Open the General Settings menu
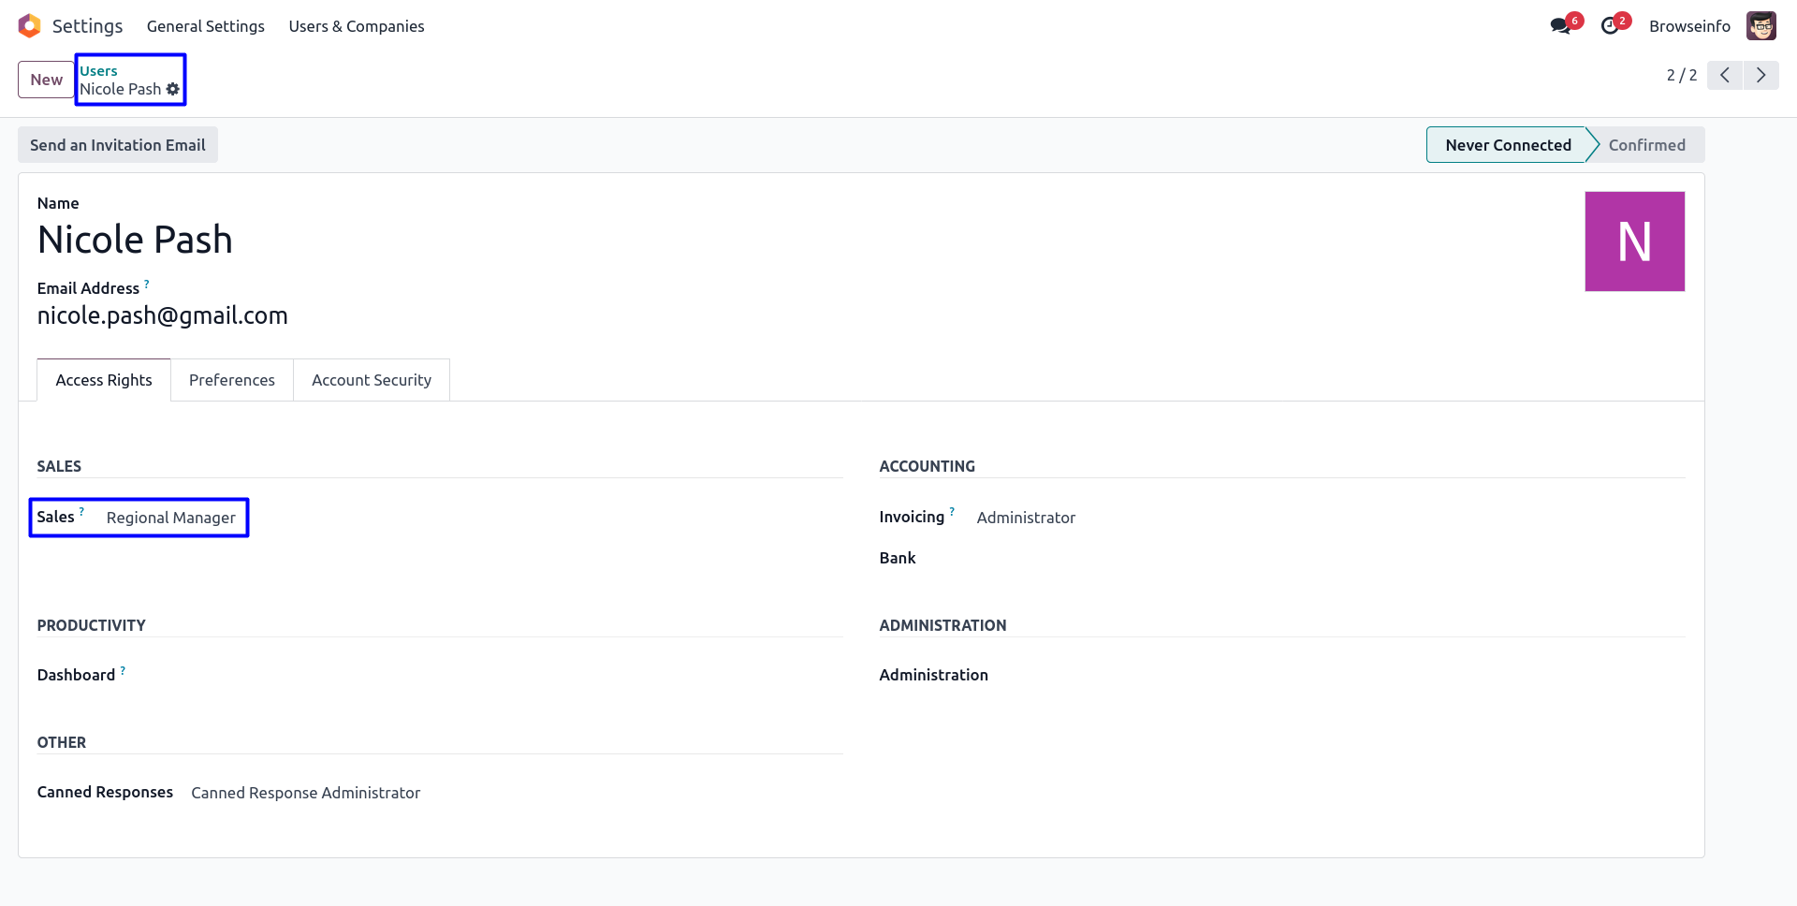1797x906 pixels. coord(206,26)
